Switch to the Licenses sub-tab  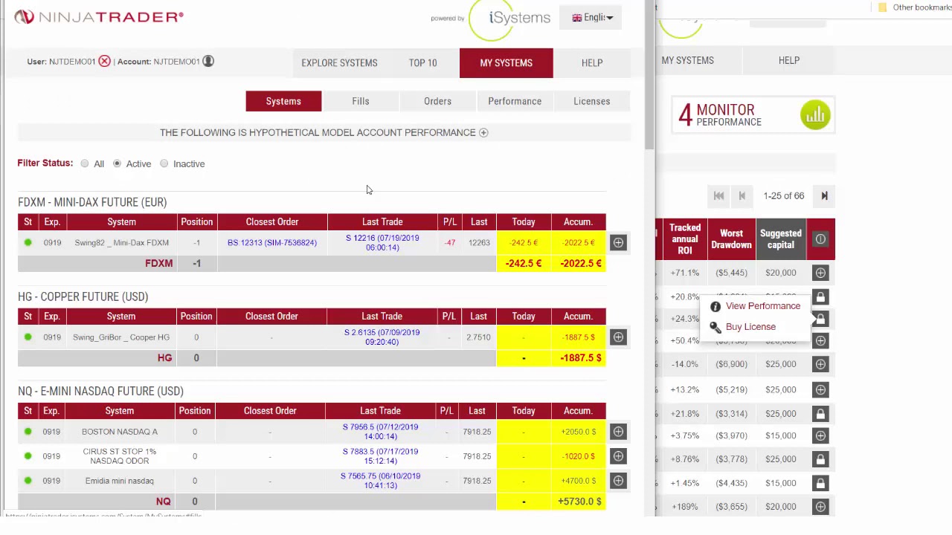[x=592, y=101]
